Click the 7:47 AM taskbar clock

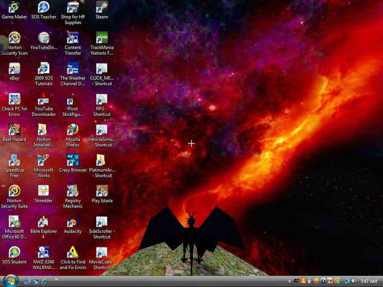pyautogui.click(x=369, y=281)
